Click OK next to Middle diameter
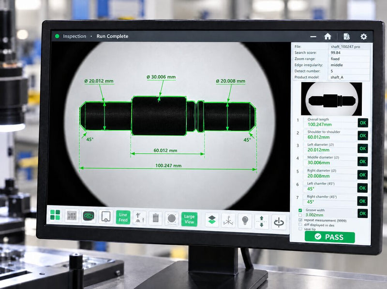The image size is (387, 289). 362,162
